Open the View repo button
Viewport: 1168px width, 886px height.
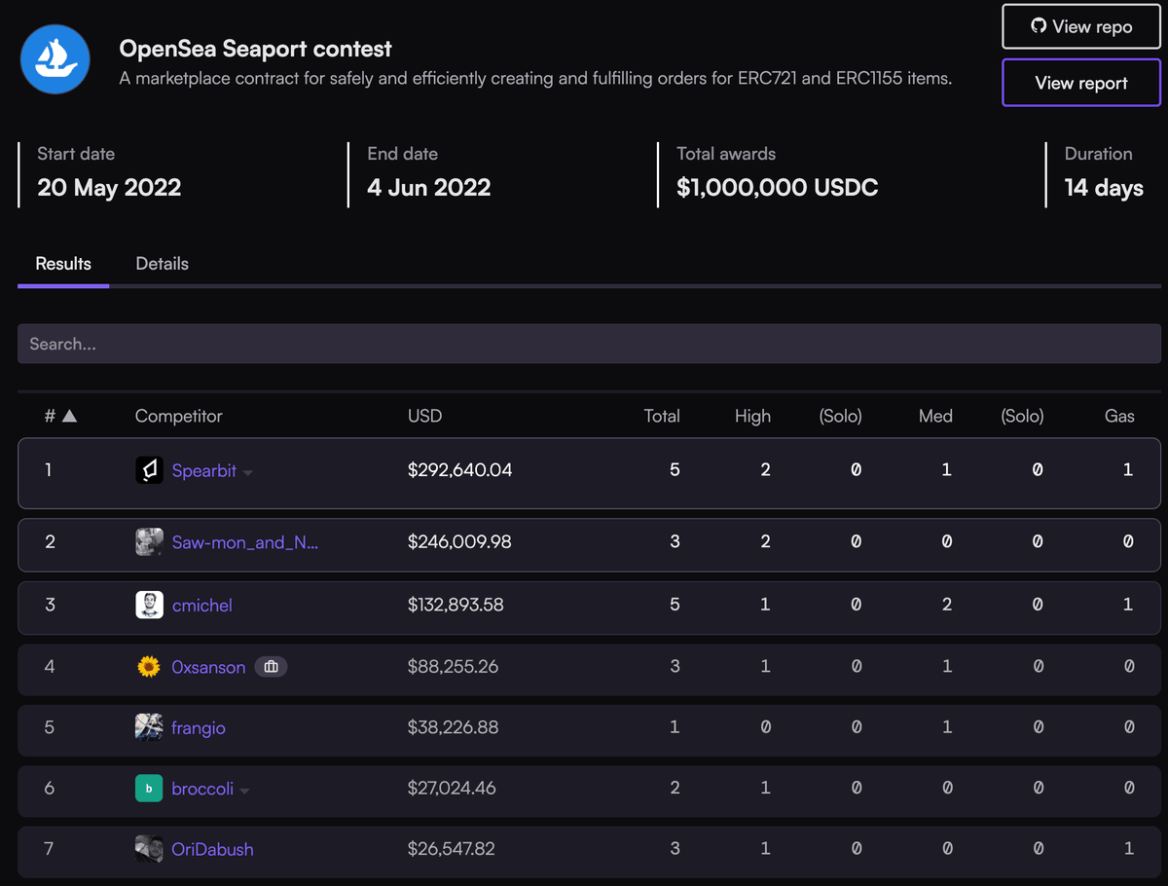(1081, 26)
